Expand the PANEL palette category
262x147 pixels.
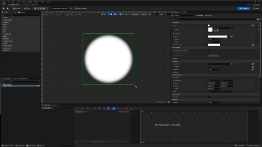[5, 36]
